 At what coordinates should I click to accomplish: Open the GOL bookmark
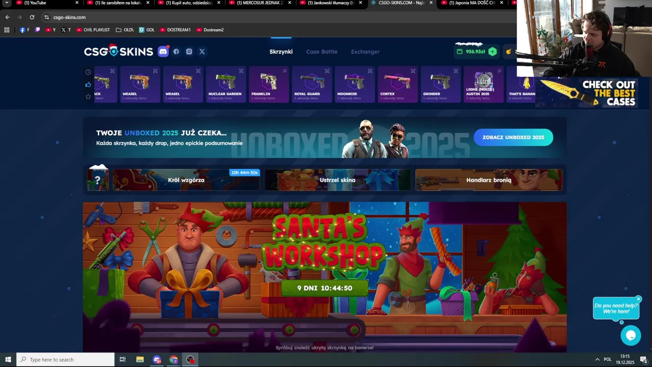147,30
